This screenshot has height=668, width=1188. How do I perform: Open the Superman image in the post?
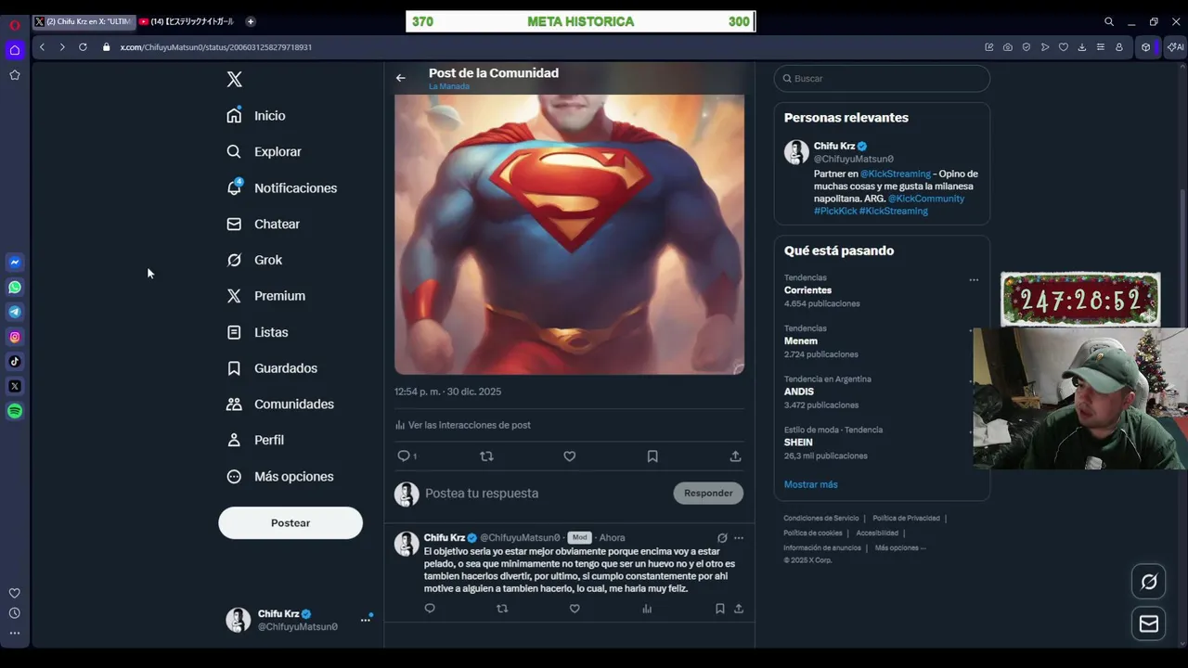[569, 234]
